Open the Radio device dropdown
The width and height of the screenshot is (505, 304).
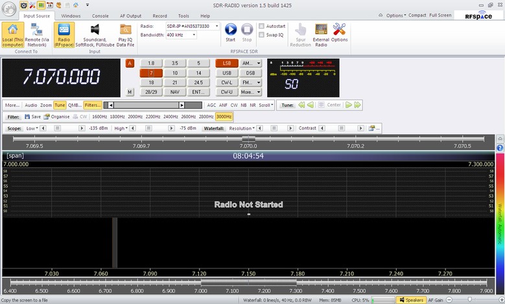[x=193, y=27]
